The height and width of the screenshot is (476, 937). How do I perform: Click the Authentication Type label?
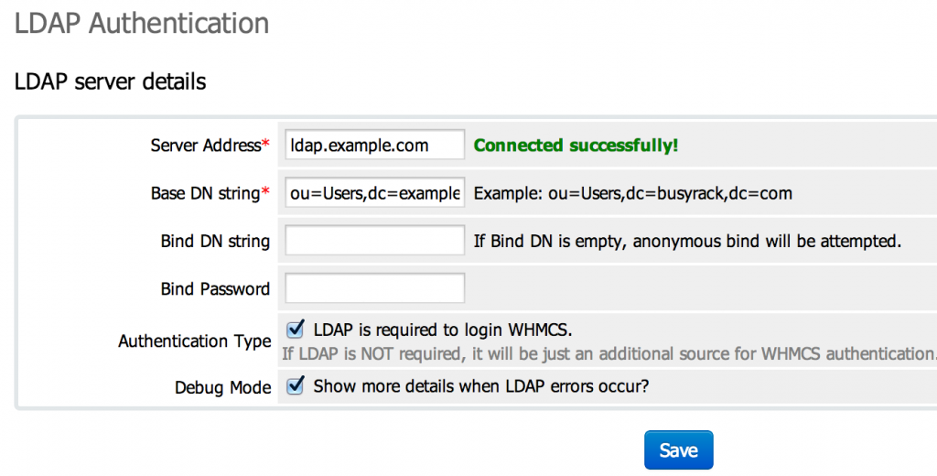tap(195, 341)
